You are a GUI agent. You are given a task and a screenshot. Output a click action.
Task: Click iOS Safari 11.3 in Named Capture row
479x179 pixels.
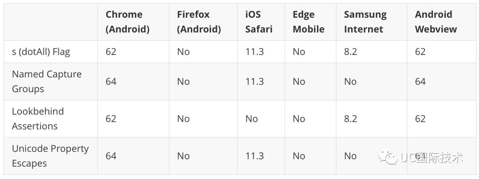(255, 82)
